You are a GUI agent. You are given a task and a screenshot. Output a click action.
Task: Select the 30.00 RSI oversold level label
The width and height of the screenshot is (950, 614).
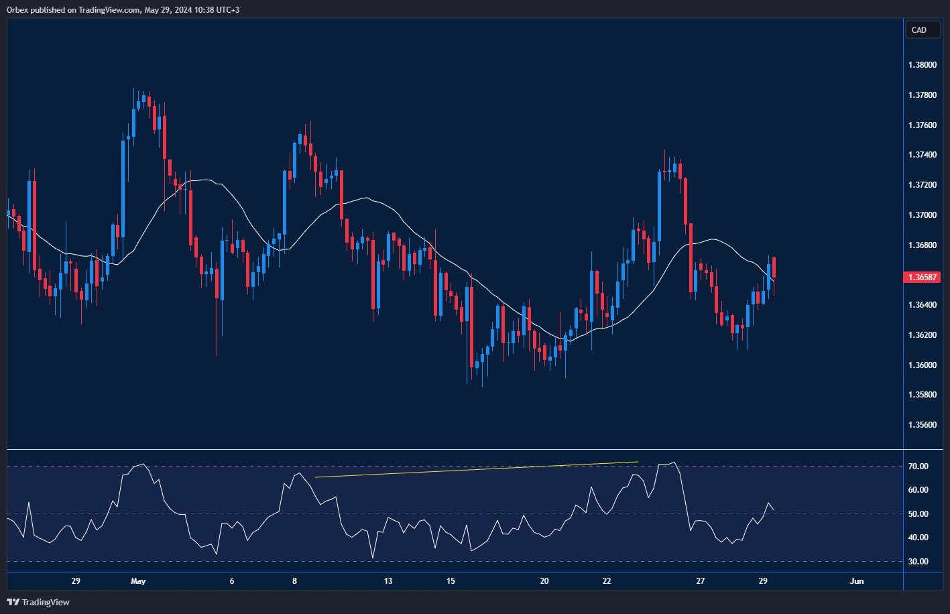pos(918,562)
